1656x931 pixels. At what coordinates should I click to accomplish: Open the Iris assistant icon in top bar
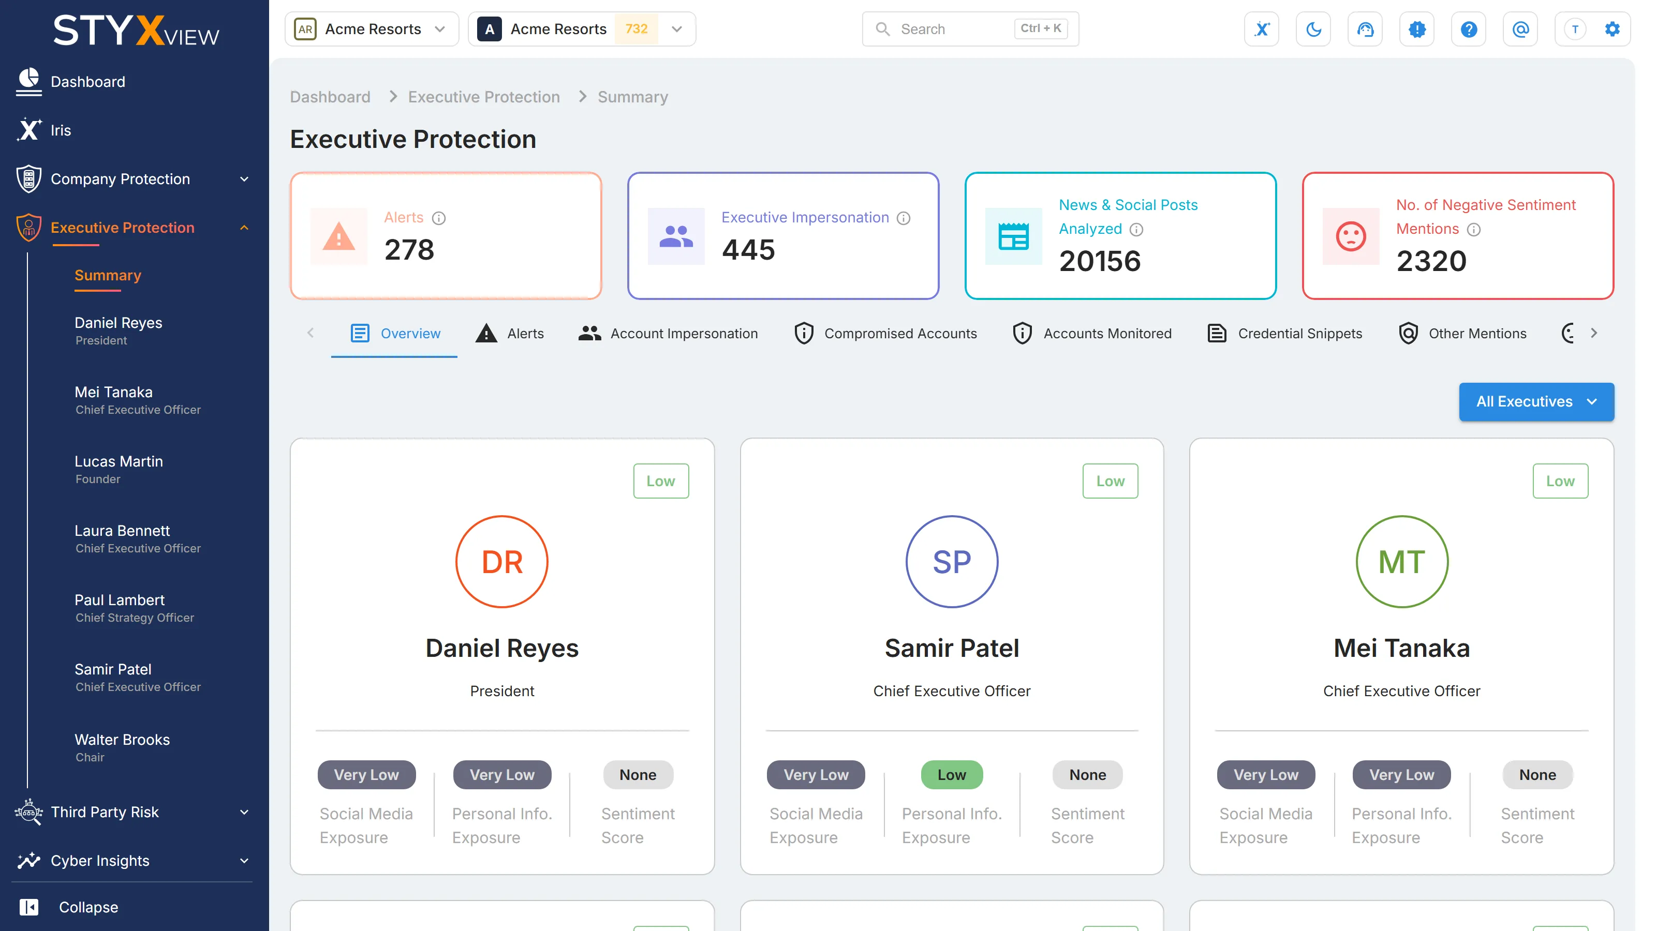coord(1261,29)
